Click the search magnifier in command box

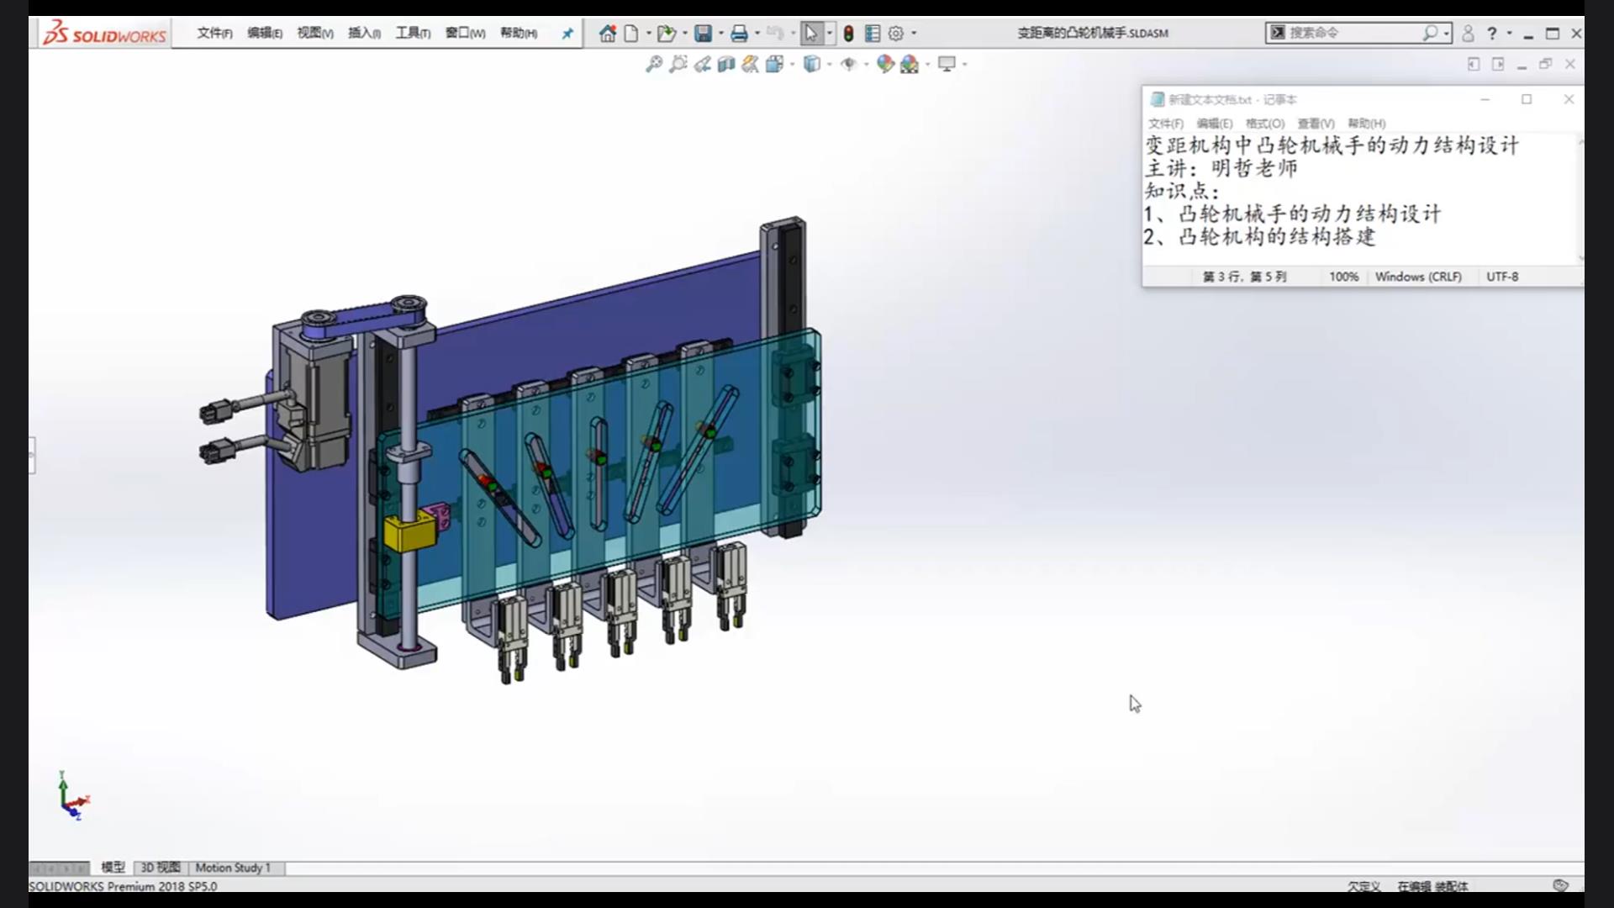tap(1430, 33)
